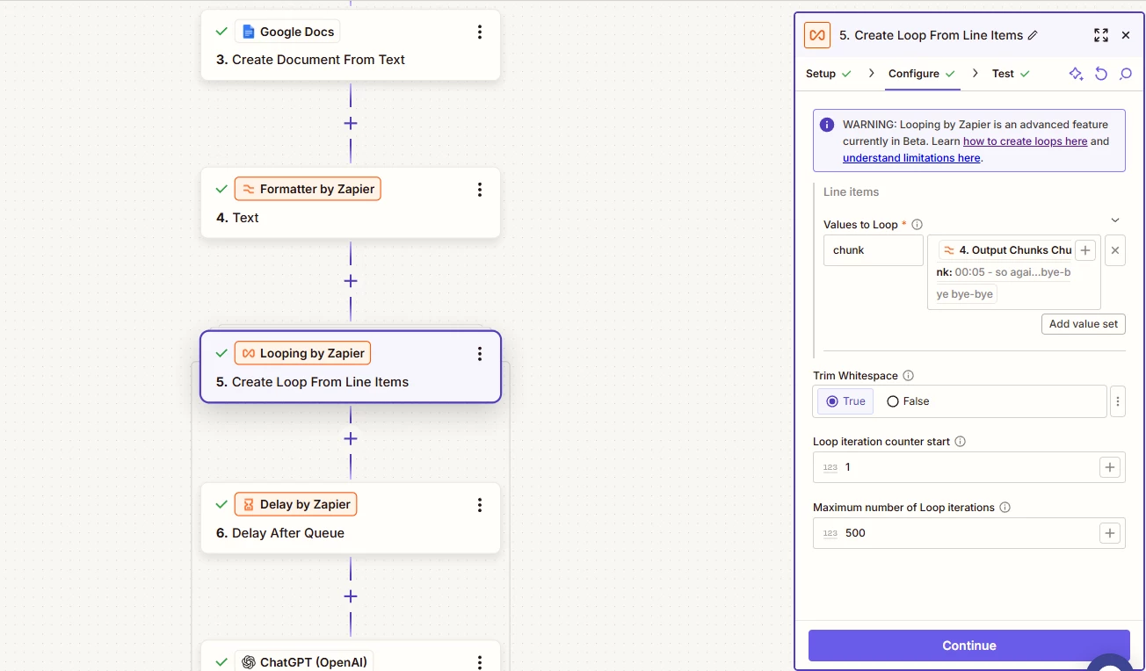This screenshot has width=1146, height=671.
Task: Add a step between Looping and Delay
Action: coord(351,438)
